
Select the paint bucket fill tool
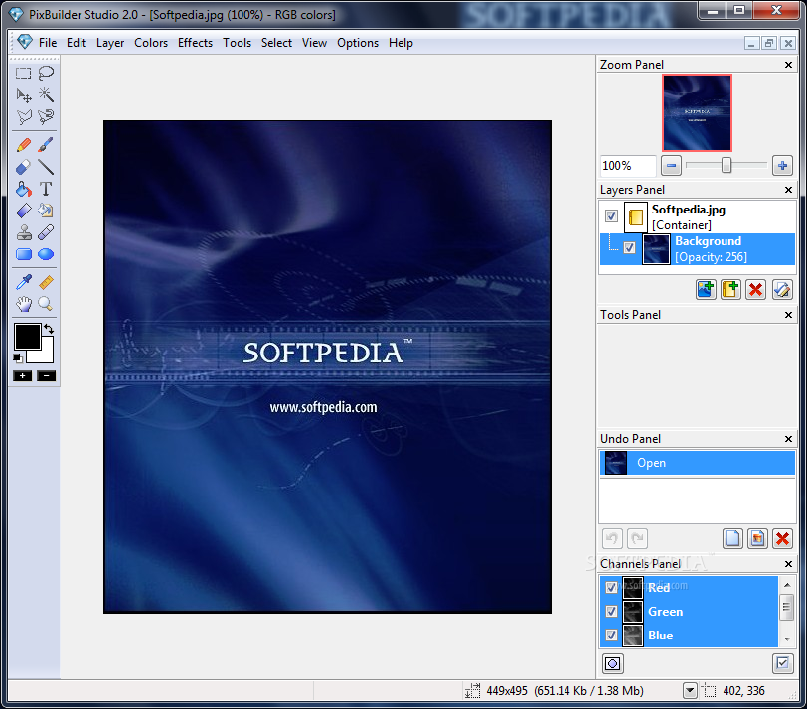click(23, 189)
